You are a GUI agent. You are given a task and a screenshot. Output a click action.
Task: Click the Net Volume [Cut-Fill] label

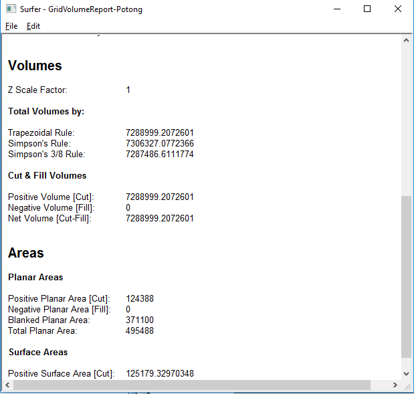click(49, 218)
